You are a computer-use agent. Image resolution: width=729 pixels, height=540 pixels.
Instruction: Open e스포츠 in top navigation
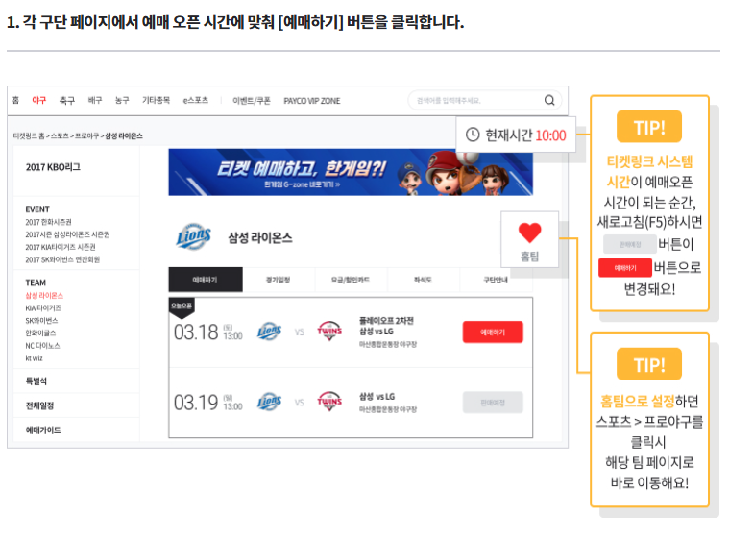point(196,100)
